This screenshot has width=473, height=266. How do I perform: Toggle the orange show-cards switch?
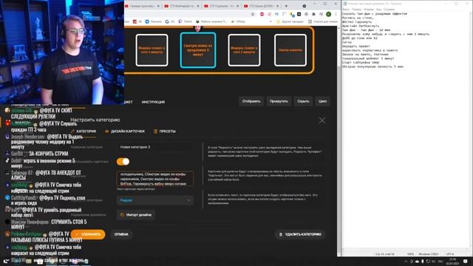[123, 161]
